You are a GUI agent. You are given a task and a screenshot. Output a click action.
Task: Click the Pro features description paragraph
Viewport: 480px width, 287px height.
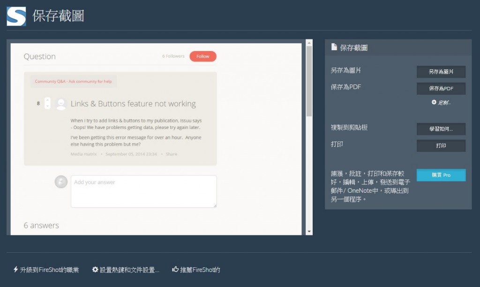pyautogui.click(x=370, y=186)
